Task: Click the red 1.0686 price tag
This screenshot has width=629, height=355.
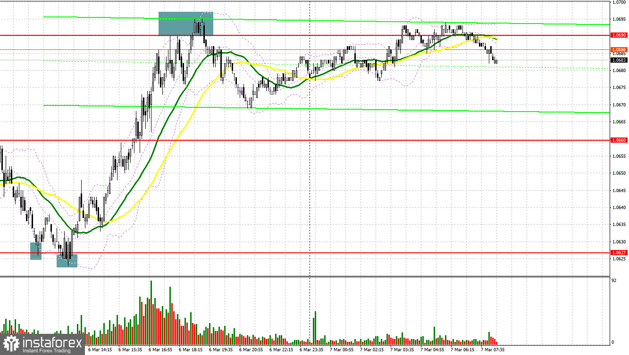Action: (x=618, y=49)
